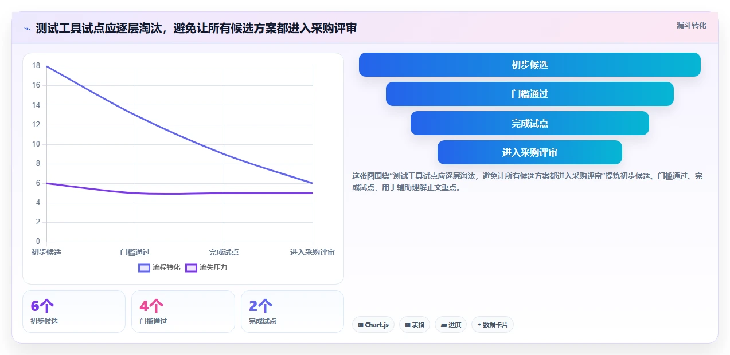Open the 6个 初步候选 data card
Image resolution: width=730 pixels, height=355 pixels.
click(74, 311)
